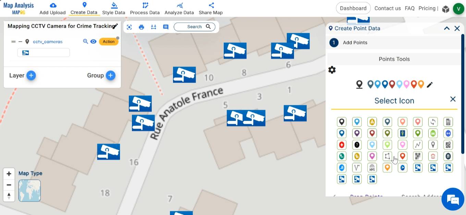Pick the map with pin icon
The height and width of the screenshot is (215, 466).
448,145
